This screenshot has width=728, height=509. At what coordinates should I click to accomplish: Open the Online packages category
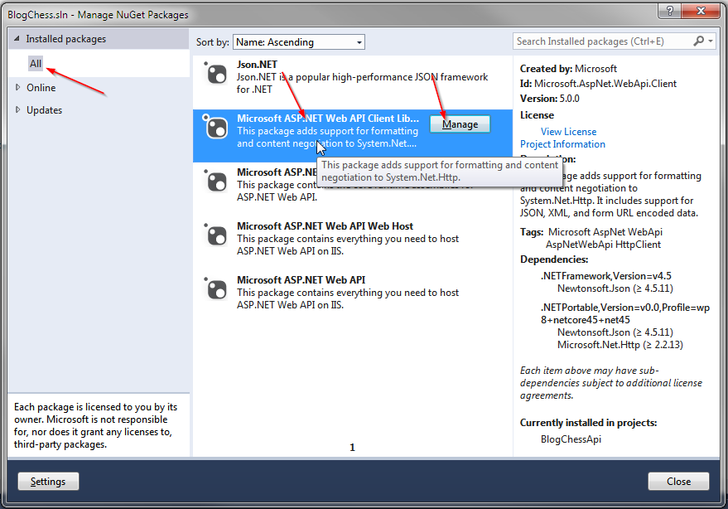(x=41, y=87)
